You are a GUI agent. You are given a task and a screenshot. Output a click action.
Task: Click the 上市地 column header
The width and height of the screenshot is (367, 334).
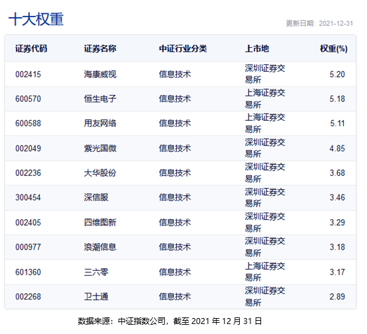(x=257, y=48)
